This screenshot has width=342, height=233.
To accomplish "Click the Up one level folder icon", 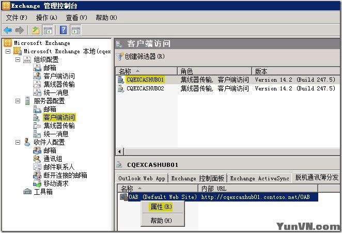I will pyautogui.click(x=36, y=30).
